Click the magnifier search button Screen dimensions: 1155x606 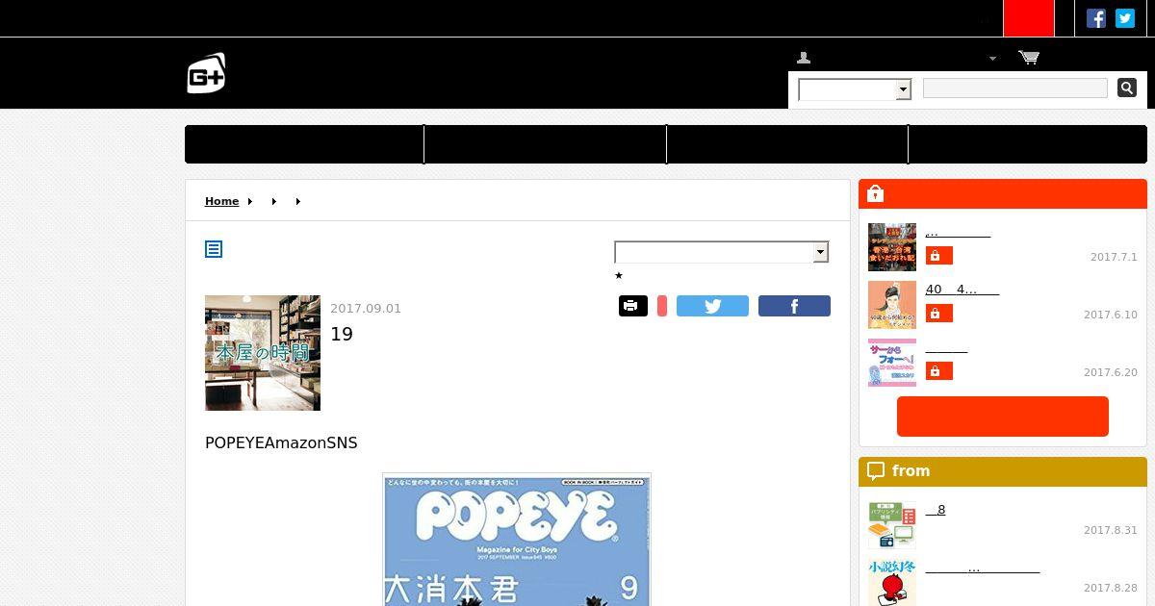click(1127, 88)
